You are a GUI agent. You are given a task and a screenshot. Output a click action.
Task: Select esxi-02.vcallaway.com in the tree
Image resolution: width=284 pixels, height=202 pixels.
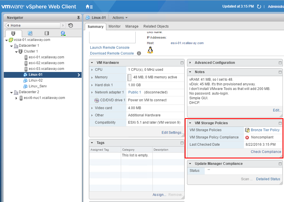tap(46, 63)
